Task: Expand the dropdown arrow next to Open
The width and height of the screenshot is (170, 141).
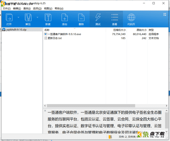Action: (18, 17)
